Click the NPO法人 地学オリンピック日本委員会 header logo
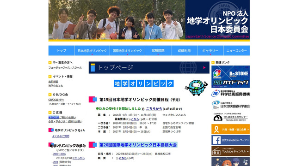296x166 pixels. click(217, 20)
